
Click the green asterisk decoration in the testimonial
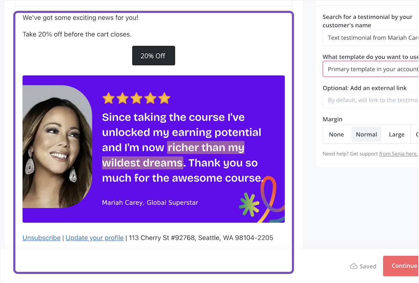click(x=249, y=205)
